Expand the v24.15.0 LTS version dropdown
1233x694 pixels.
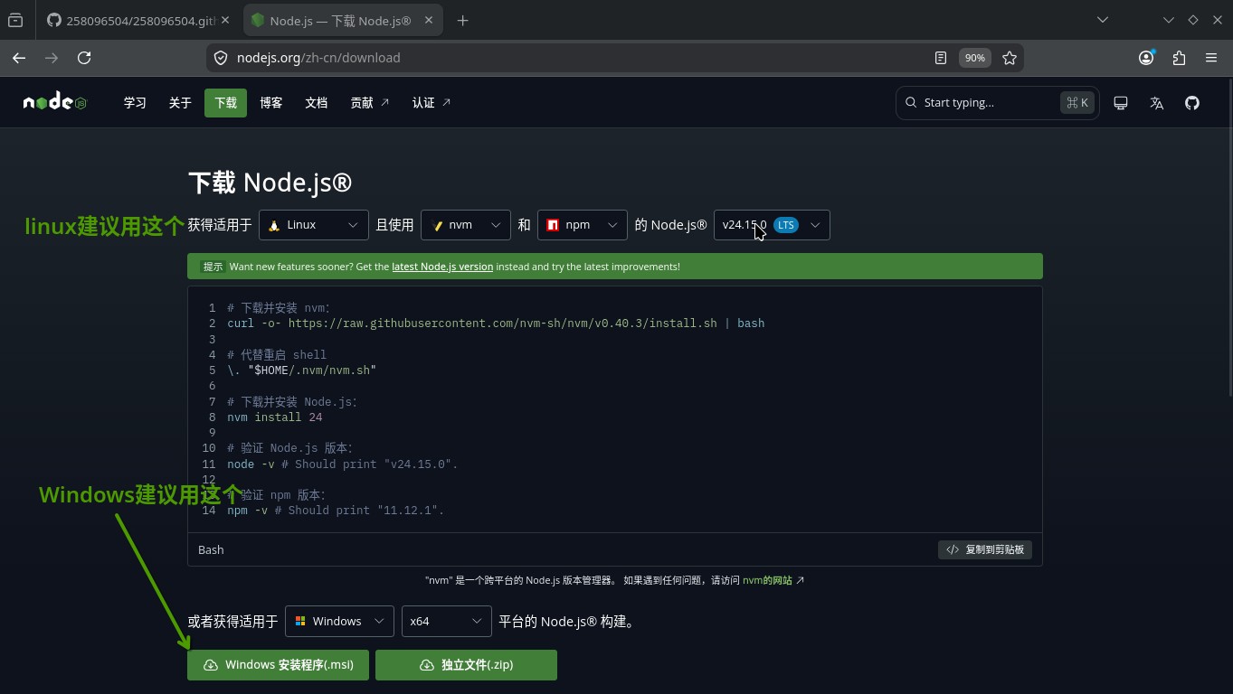[771, 225]
